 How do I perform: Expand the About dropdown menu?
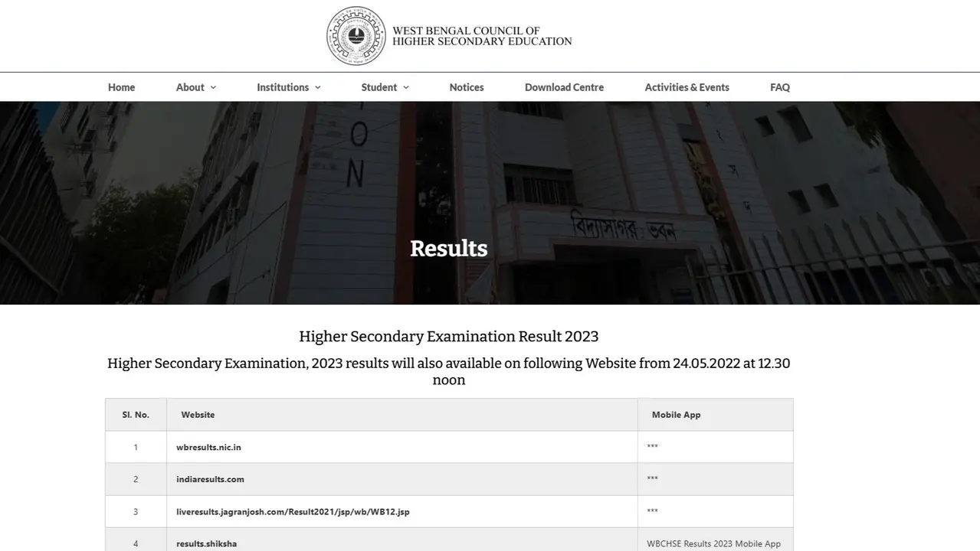point(190,86)
